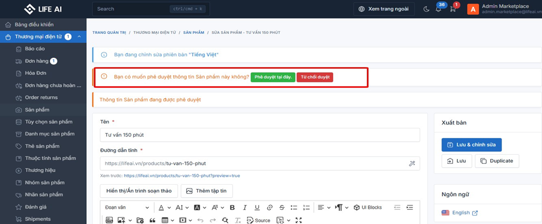The width and height of the screenshot is (542, 224).
Task: Toggle the bulleted list in editor
Action: (294, 208)
